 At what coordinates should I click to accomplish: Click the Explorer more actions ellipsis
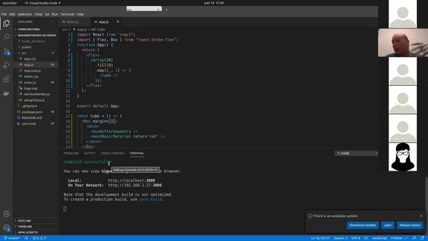51,21
